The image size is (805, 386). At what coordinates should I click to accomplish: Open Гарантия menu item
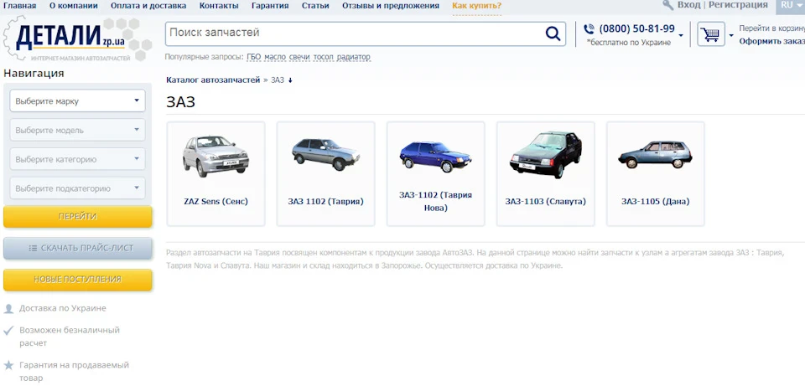click(x=270, y=6)
